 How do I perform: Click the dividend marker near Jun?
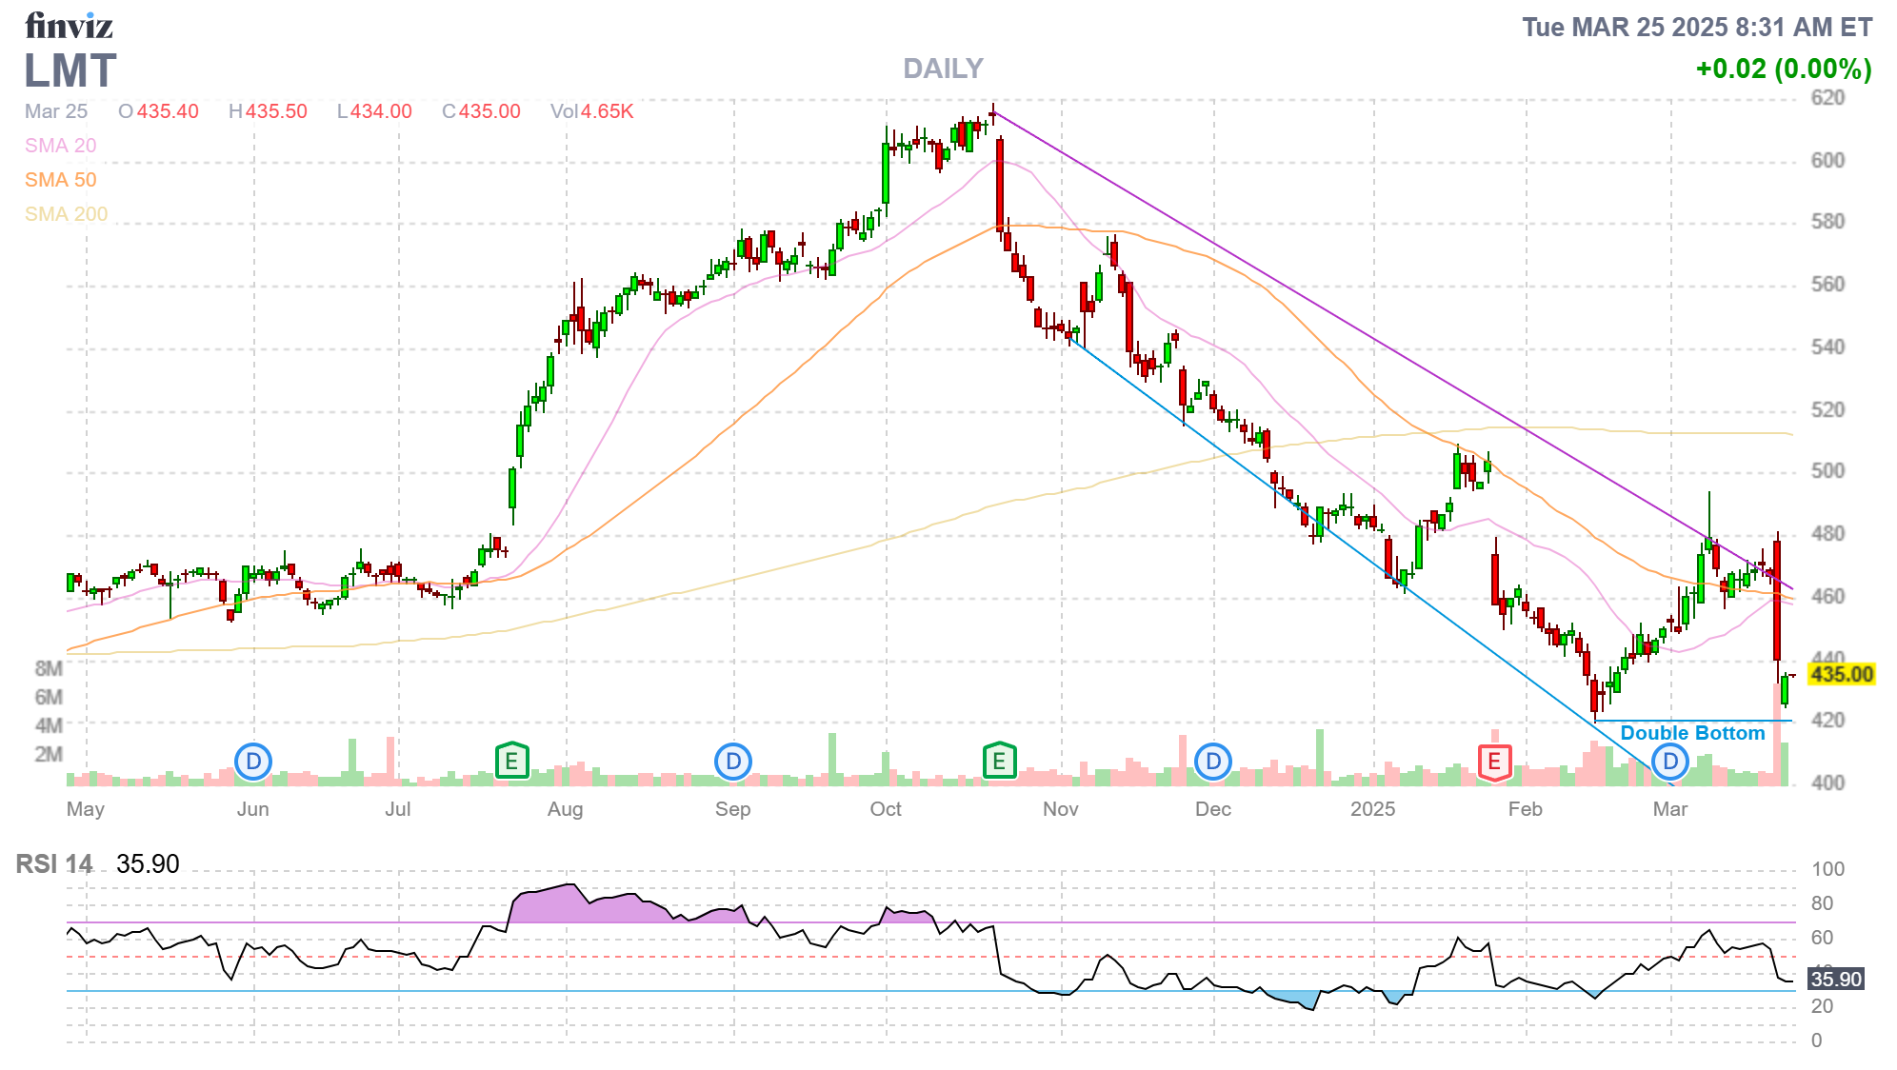253,762
